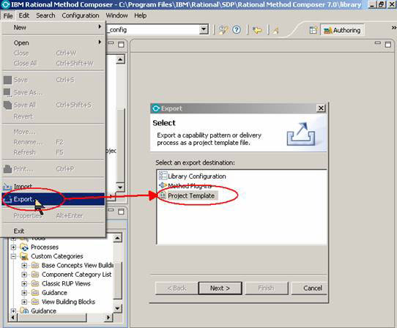Collapse the Custom Categories node
This screenshot has height=328, width=397.
(x=14, y=256)
